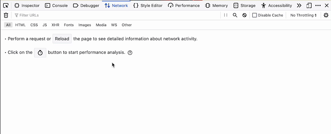This screenshot has width=331, height=134.
Task: Open the No Throttling dropdown
Action: point(303,15)
